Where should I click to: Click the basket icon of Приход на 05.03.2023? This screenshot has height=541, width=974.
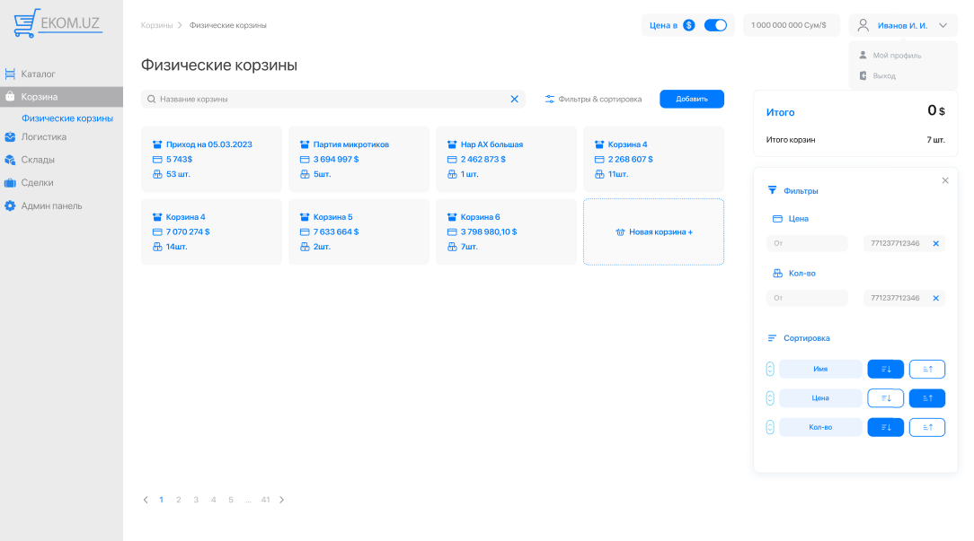pos(157,144)
